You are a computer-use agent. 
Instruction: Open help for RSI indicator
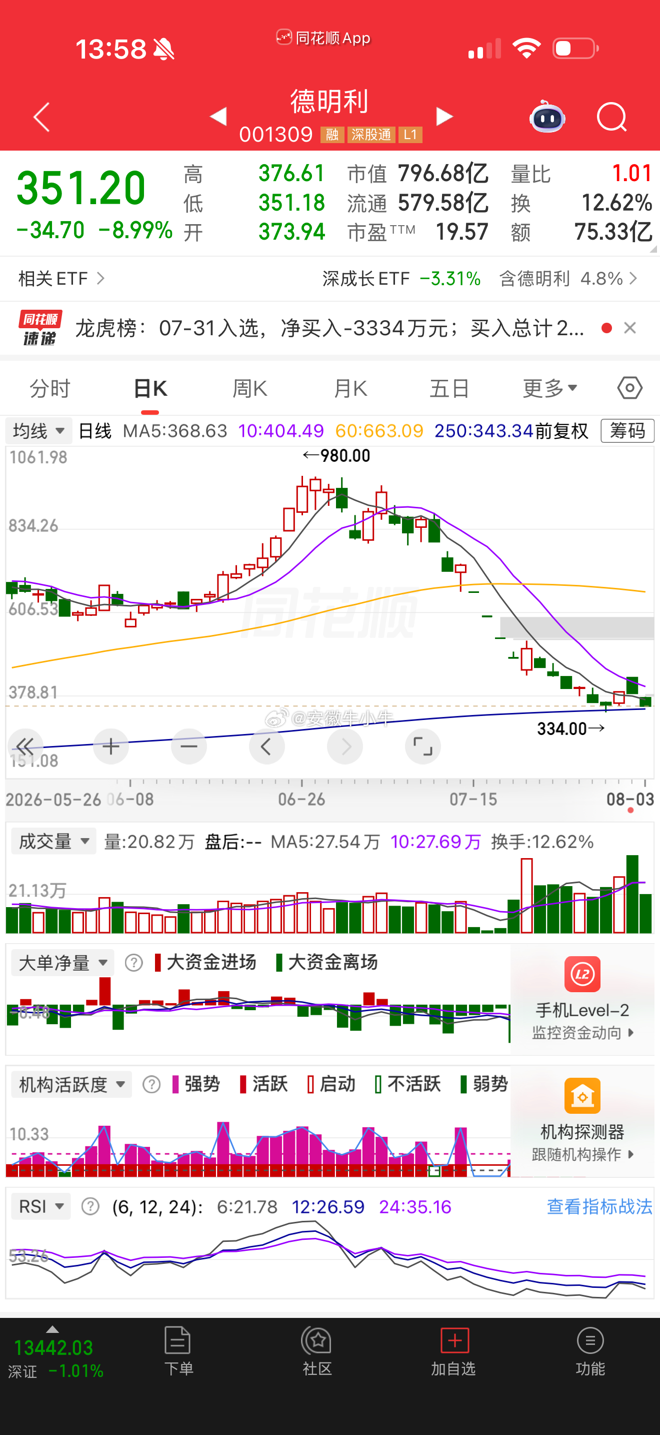(90, 1207)
